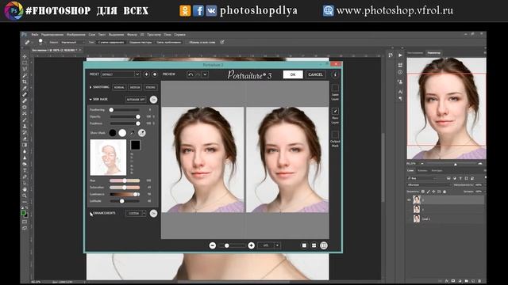Screen dimensions: 508x285
Task: Open the layer filter kind dropdown
Action: [422, 178]
